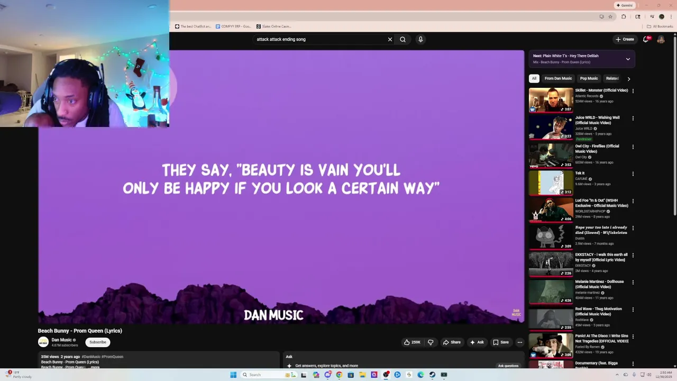Show more filter chips with arrow
The height and width of the screenshot is (381, 677).
click(x=628, y=78)
